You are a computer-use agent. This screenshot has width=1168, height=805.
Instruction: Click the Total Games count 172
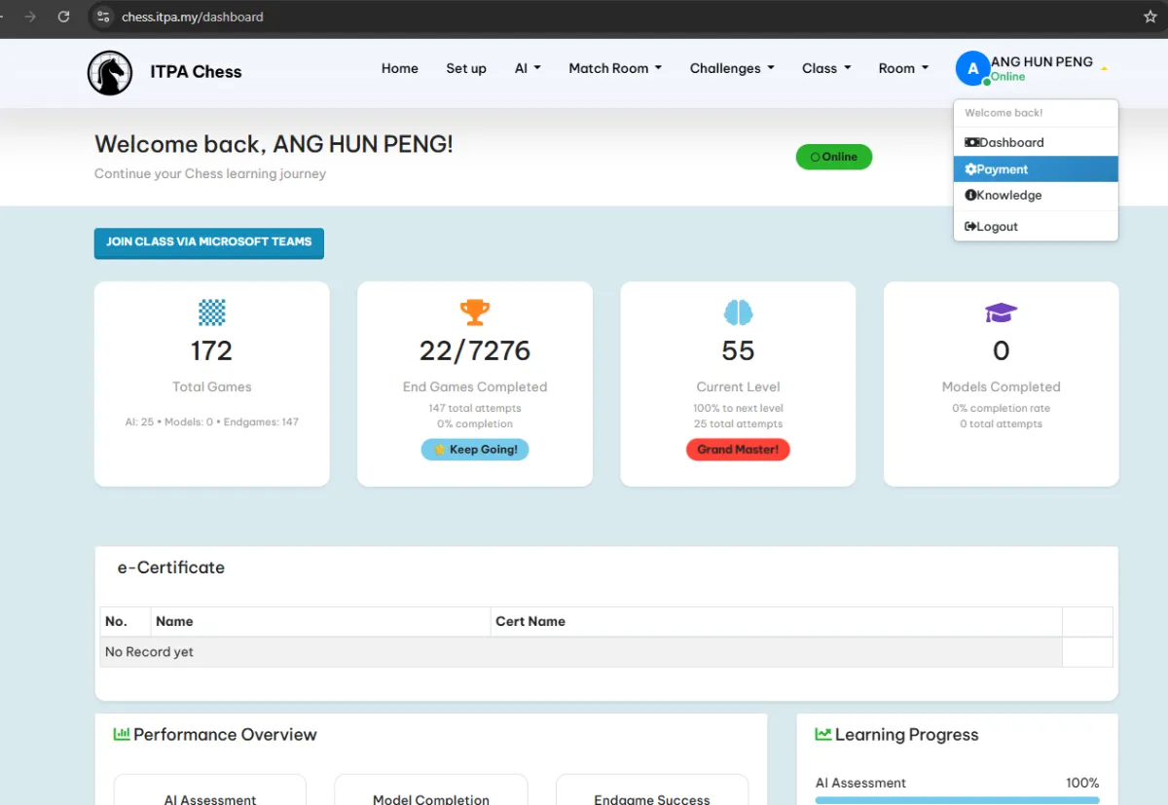[211, 350]
